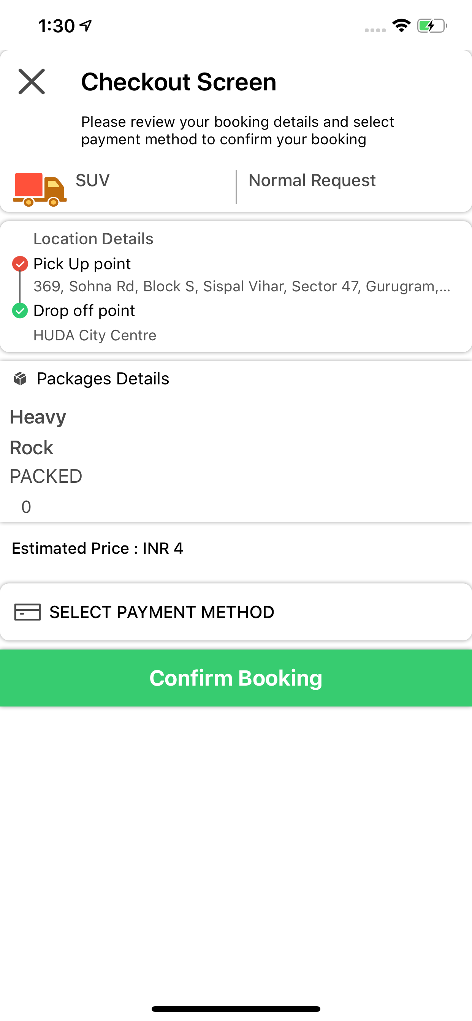Tap the battery charging indicator
Image resolution: width=472 pixels, height=1021 pixels.
(432, 26)
